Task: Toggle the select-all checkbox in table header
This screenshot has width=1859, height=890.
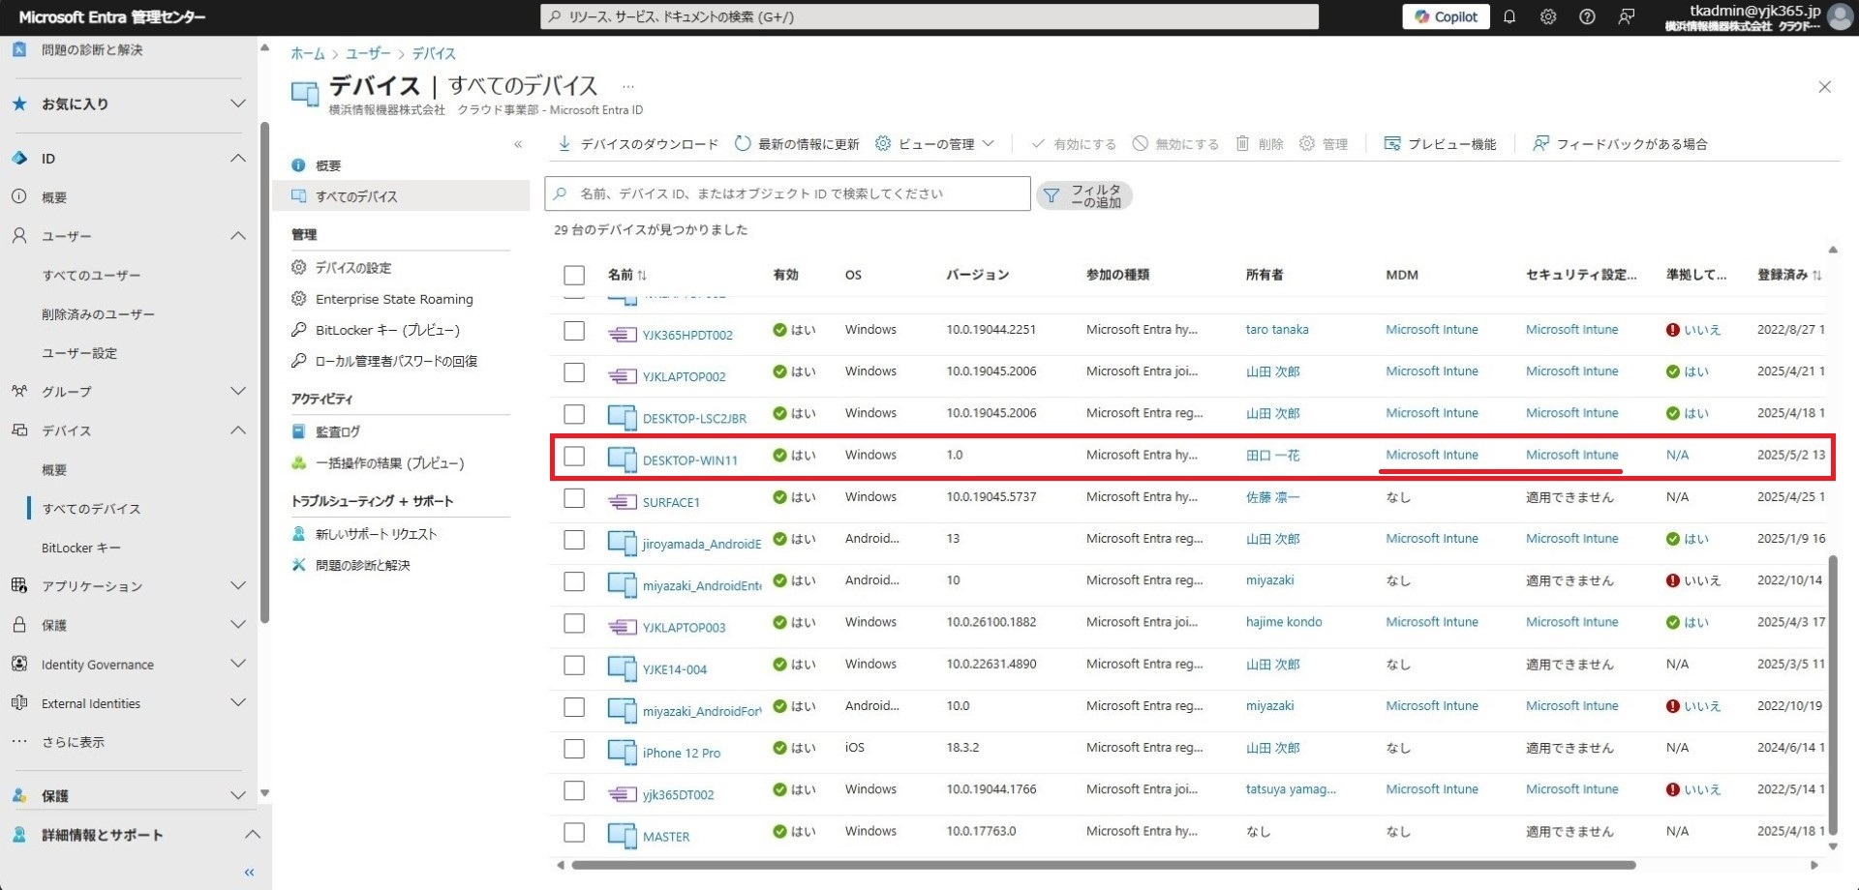Action: pos(574,275)
